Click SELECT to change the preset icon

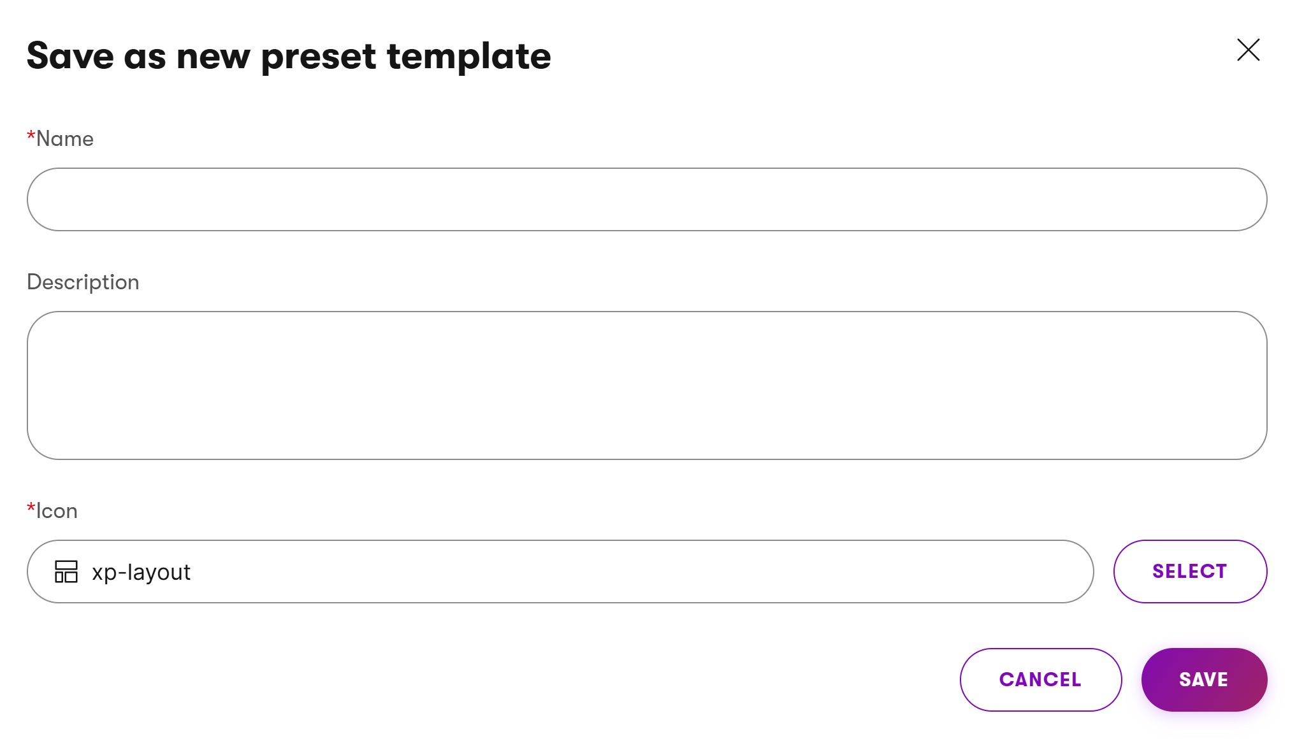click(1189, 571)
